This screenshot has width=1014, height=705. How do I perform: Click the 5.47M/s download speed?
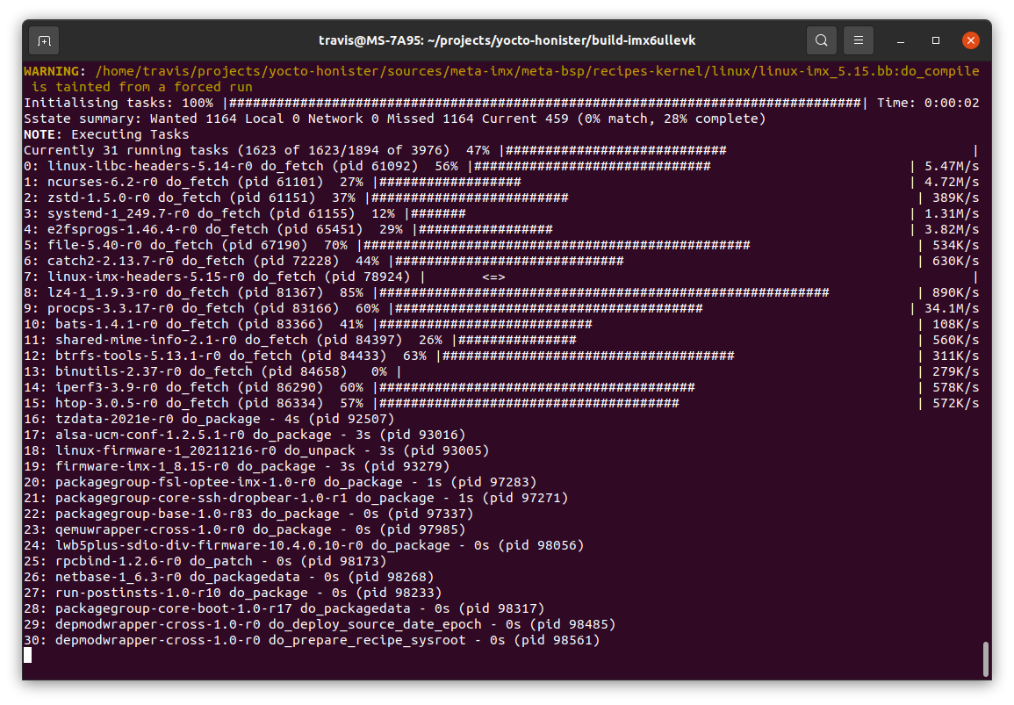click(952, 166)
